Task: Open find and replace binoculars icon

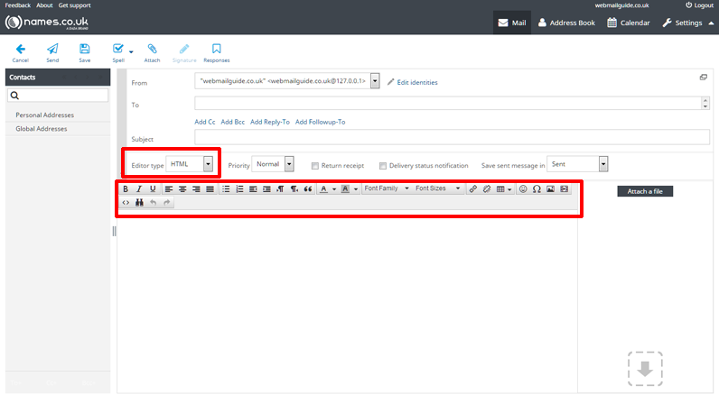Action: (x=139, y=203)
